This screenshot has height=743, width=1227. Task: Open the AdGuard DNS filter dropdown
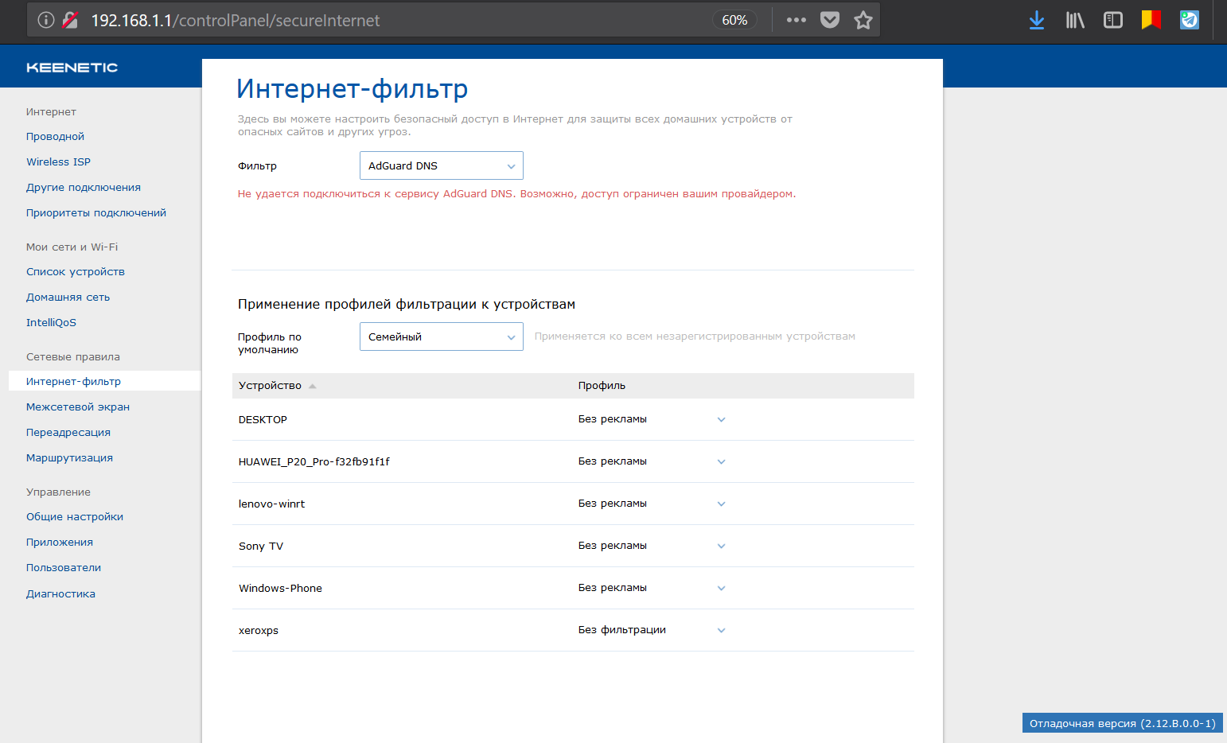tap(442, 165)
